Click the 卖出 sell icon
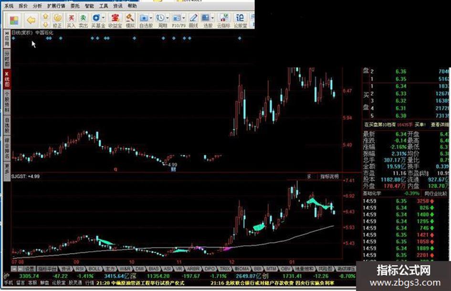 click(83, 21)
